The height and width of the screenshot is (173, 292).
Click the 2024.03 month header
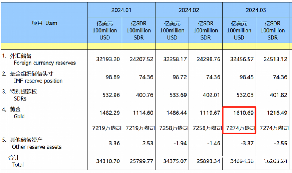coord(256,10)
